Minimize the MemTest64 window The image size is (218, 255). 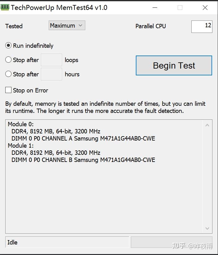(155, 8)
